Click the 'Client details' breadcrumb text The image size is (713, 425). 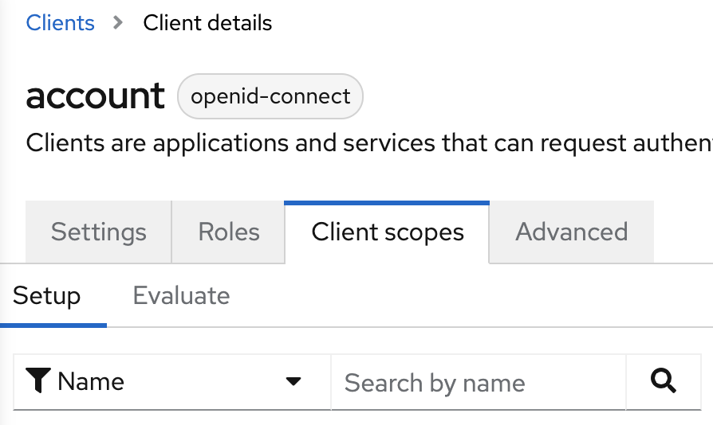[x=207, y=22]
